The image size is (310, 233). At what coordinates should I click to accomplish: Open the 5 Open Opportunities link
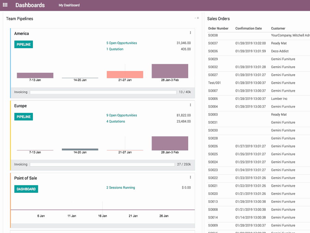(x=121, y=43)
